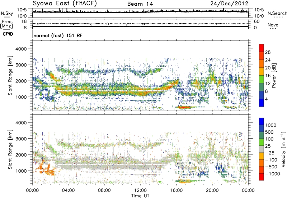Click the red bottom segment of Velocity colorbar
Image resolution: width=287 pixels, height=198 pixels.
click(x=262, y=177)
